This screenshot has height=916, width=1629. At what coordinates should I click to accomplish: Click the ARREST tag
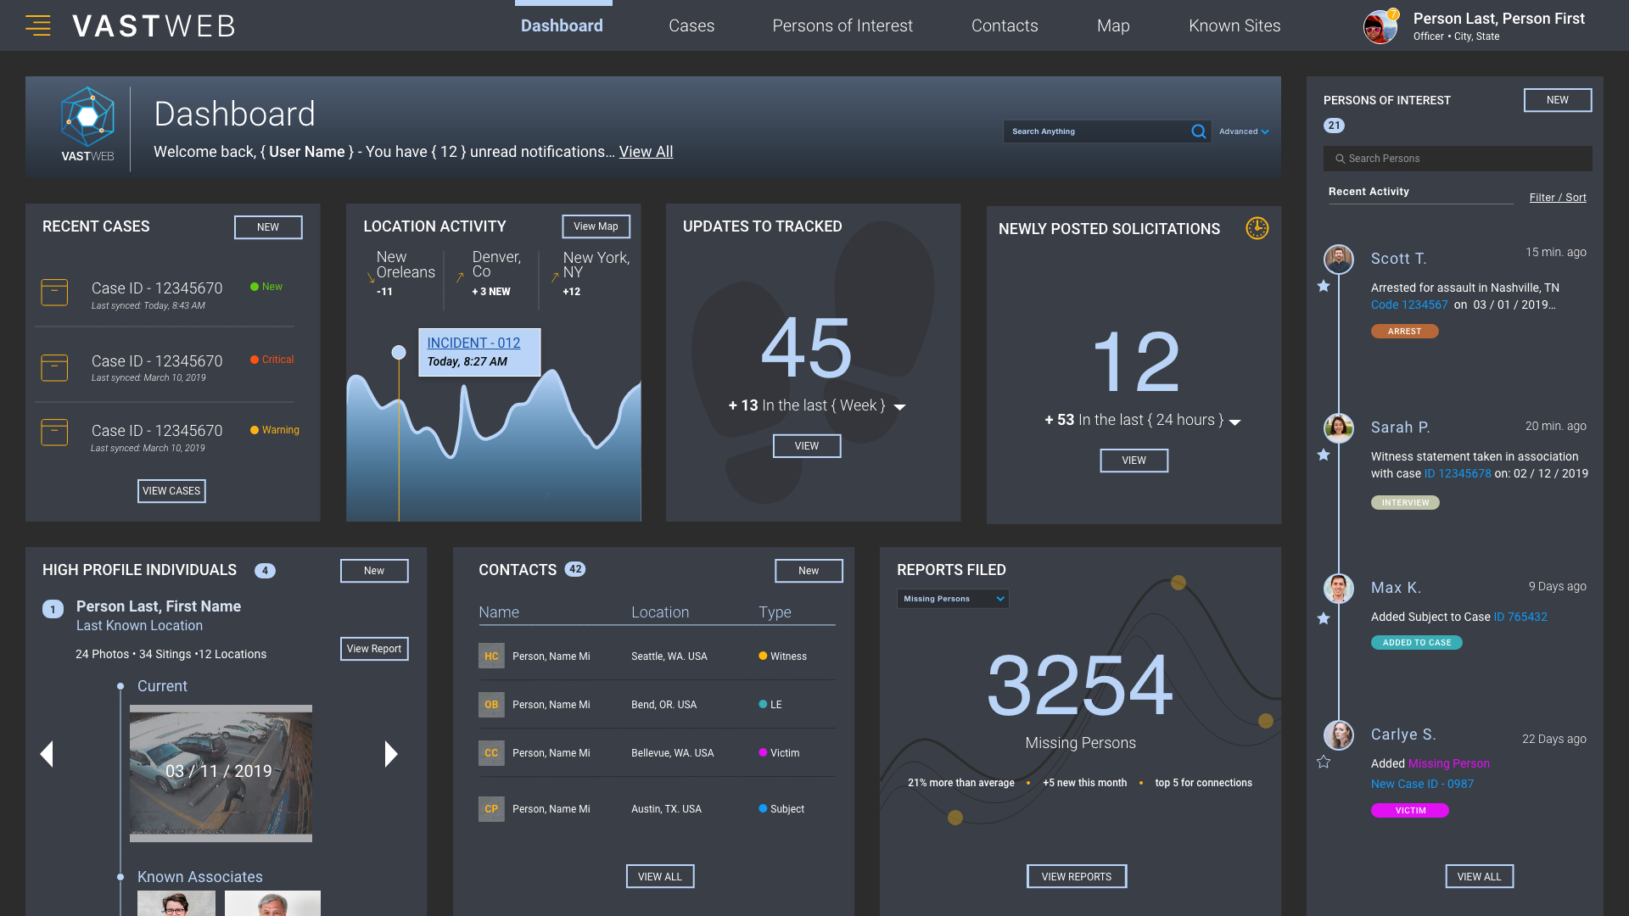(1405, 332)
